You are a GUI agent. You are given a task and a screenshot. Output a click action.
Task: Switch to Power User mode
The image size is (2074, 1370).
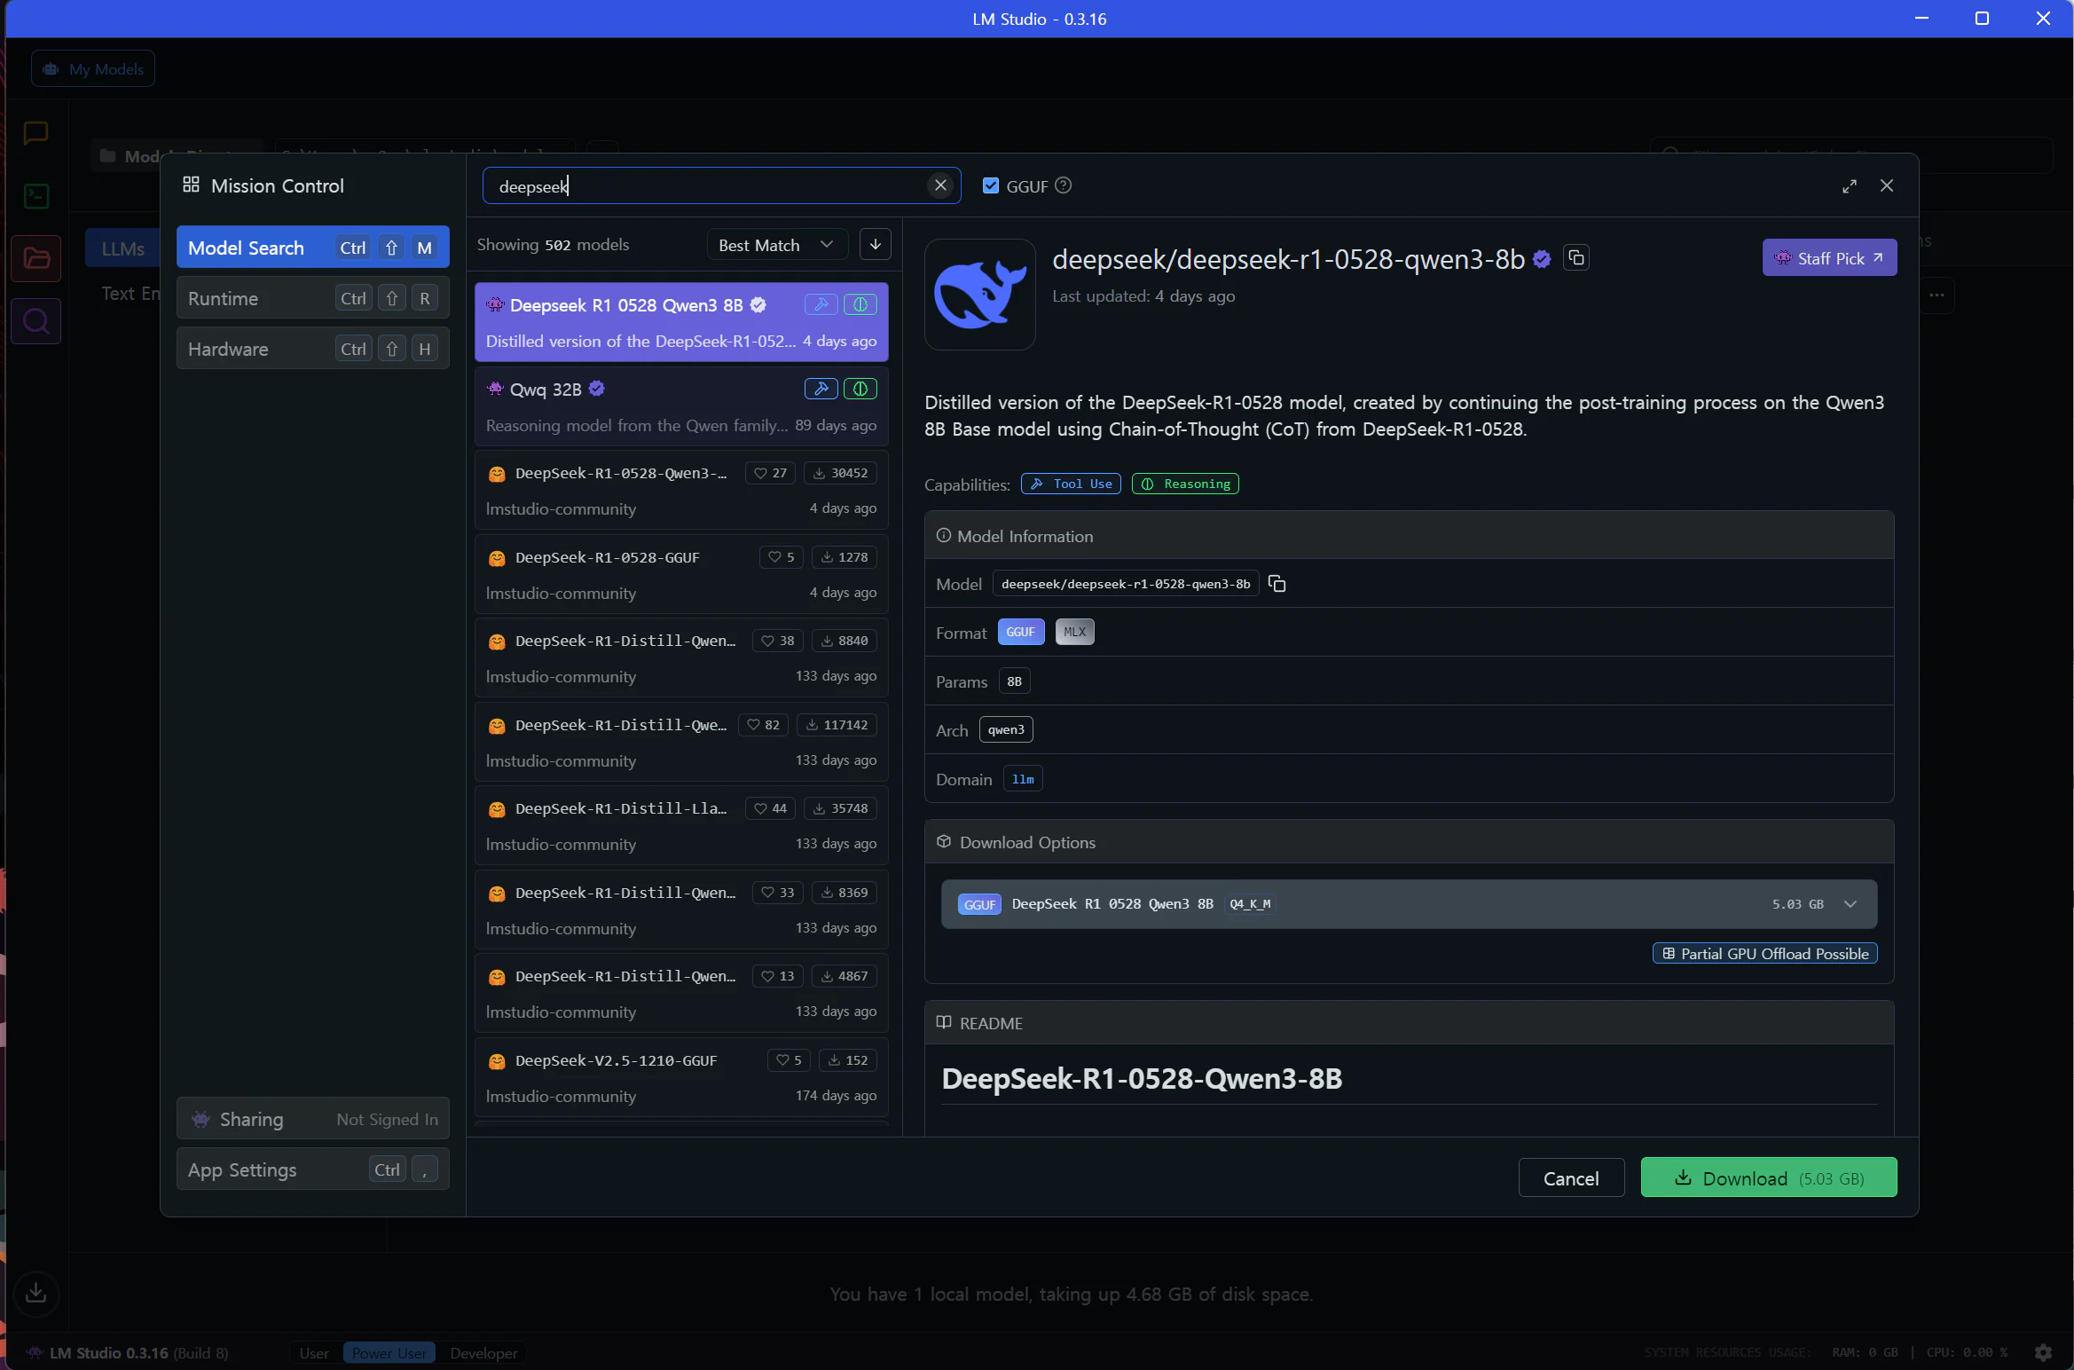[x=389, y=1353]
